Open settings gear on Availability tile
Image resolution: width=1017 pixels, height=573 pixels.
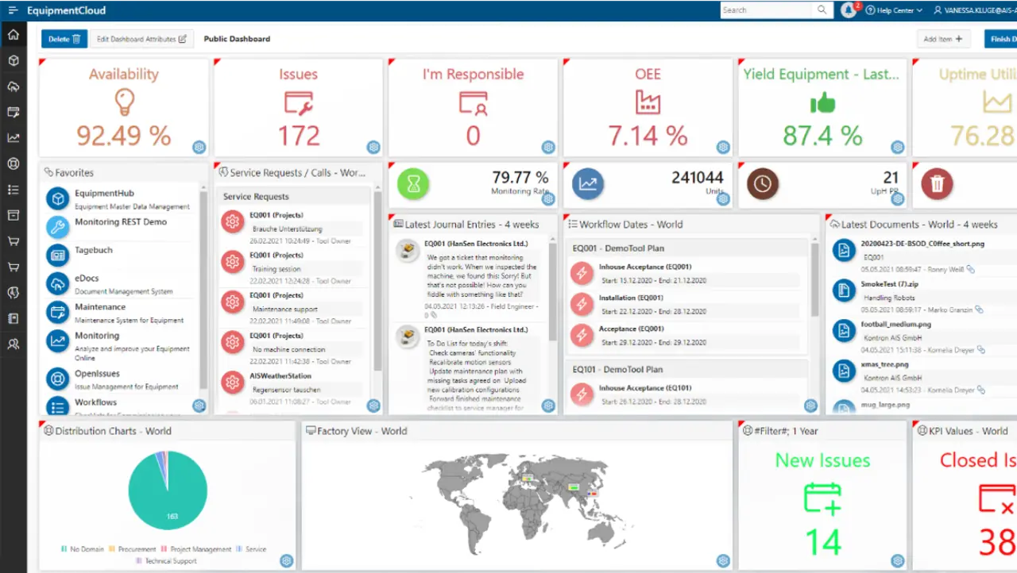coord(199,147)
